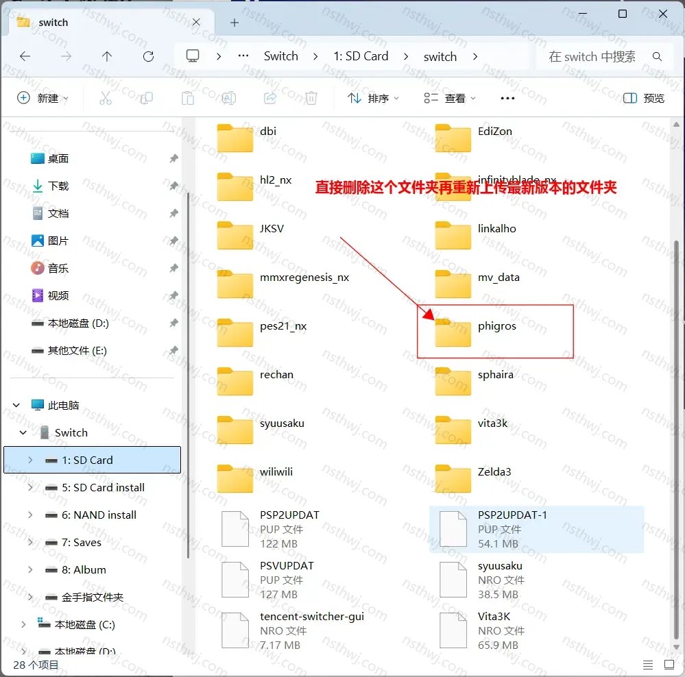Open the toolbar See more menu
The height and width of the screenshot is (677, 685).
click(x=507, y=98)
